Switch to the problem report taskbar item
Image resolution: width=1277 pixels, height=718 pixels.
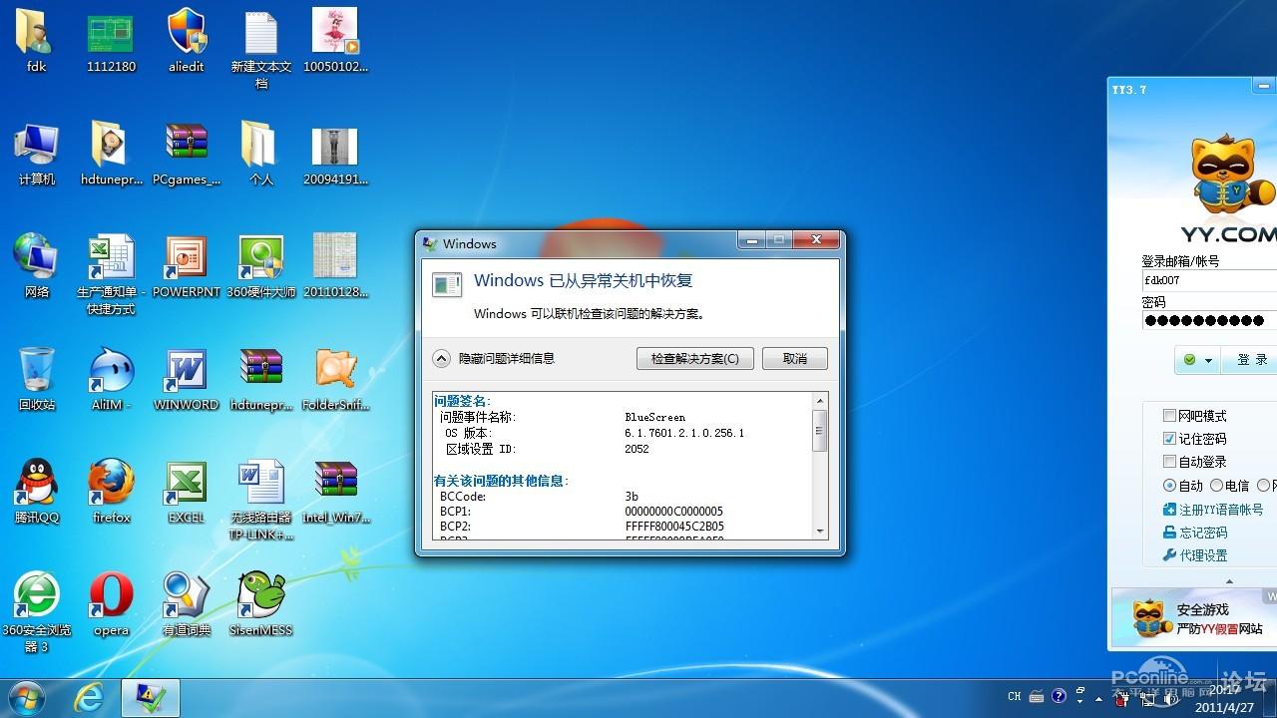click(151, 698)
